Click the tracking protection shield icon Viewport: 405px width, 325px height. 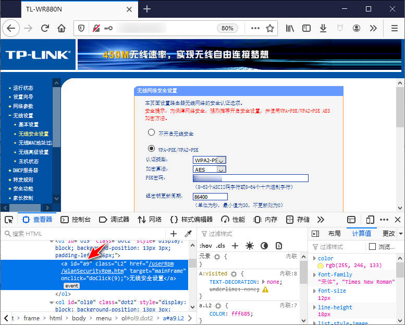pos(81,28)
